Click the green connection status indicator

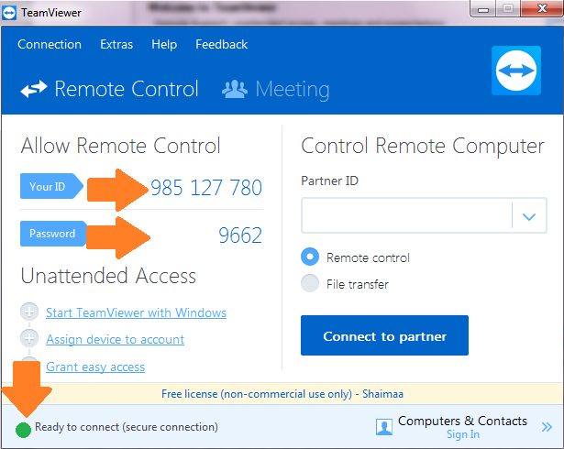tap(23, 430)
